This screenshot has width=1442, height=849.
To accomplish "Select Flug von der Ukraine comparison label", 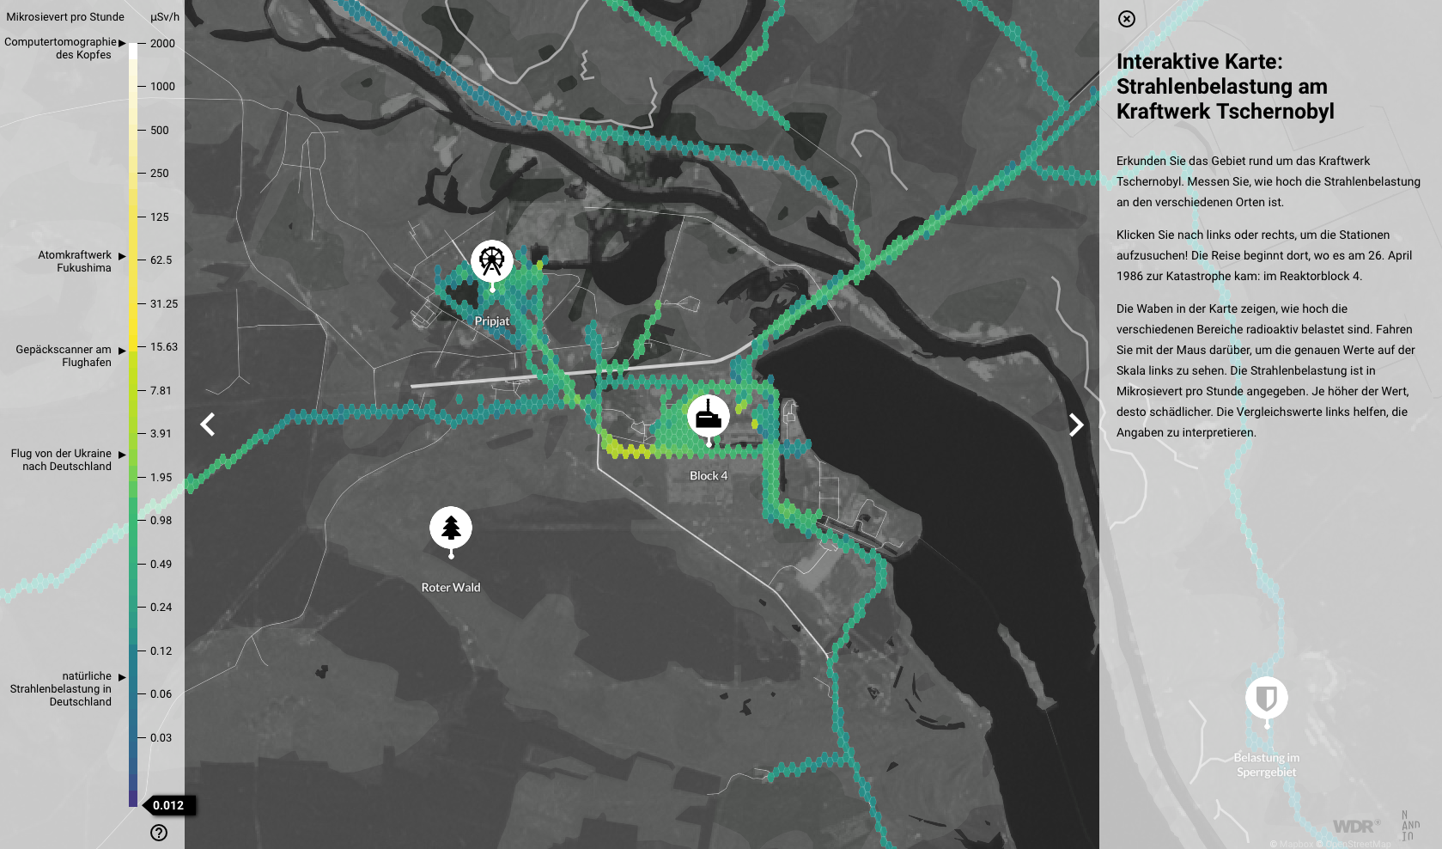I will coord(61,460).
